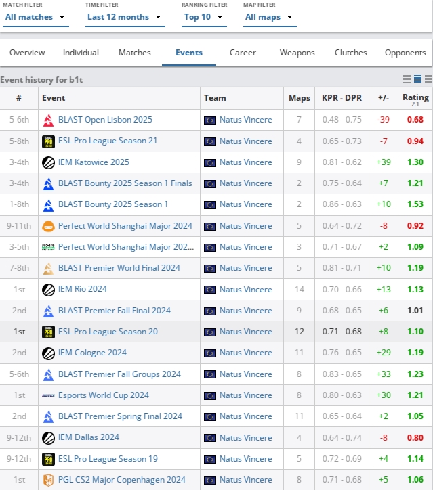Screen dimensions: 433x490
Task: Click KPR-DPR value 0.76 - 0.65
Action: click(342, 353)
